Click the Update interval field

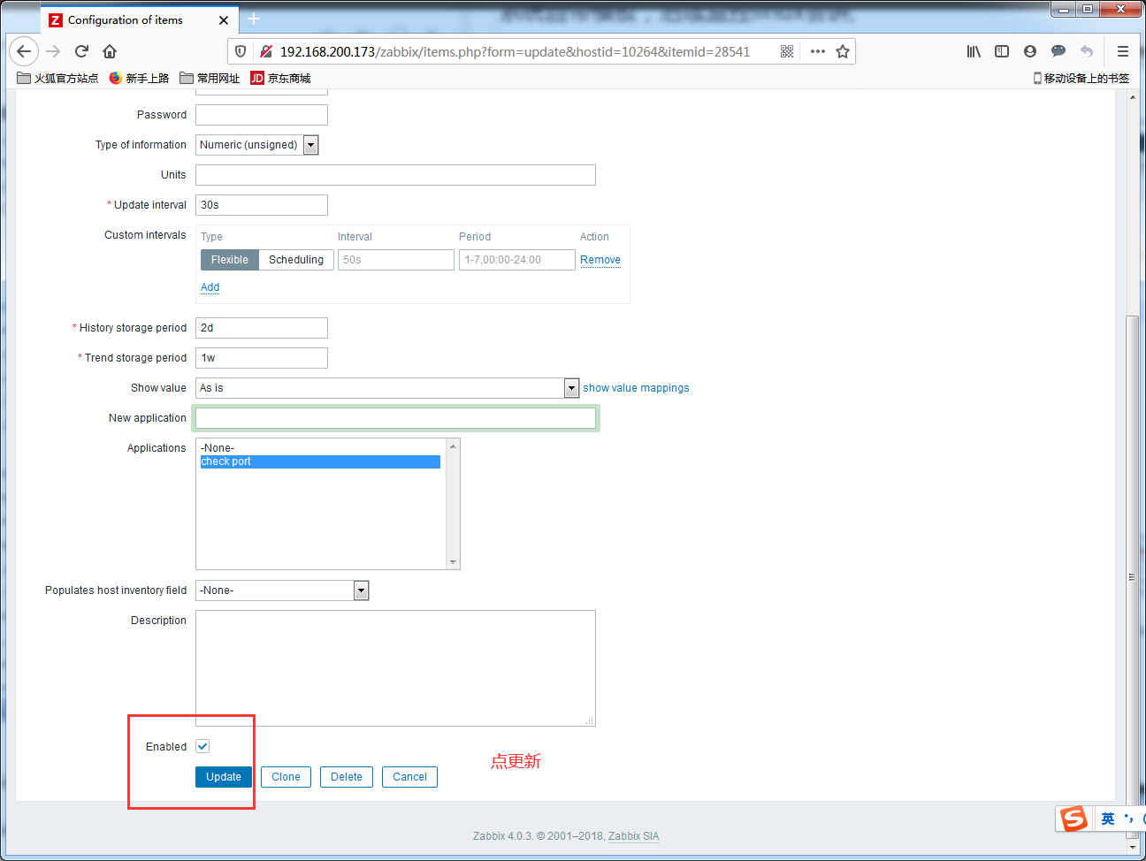[x=262, y=205]
